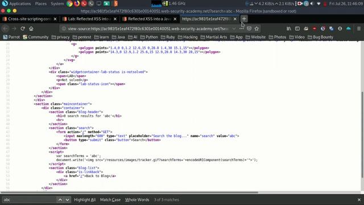Open the volume control in system tray
Screen dimensions: 364x205
tap(312, 3)
